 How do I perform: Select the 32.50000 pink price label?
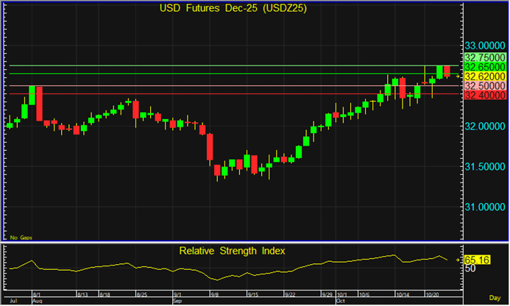point(484,85)
